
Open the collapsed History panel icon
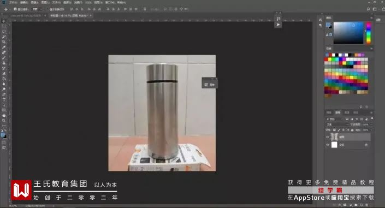pos(278,19)
